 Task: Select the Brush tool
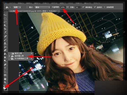click(5, 40)
